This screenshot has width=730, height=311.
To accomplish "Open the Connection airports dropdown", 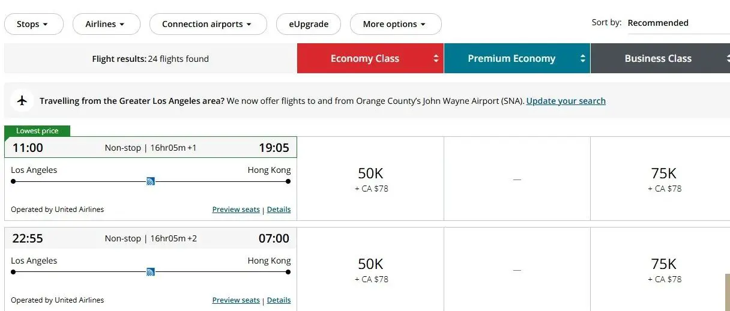I will pos(208,24).
